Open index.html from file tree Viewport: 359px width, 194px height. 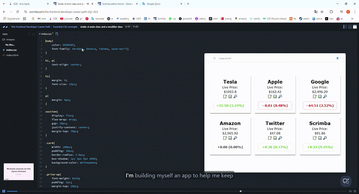pyautogui.click(x=12, y=55)
